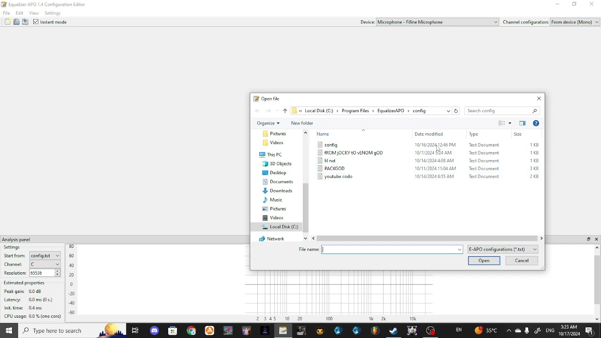Click the Search config field

point(502,111)
